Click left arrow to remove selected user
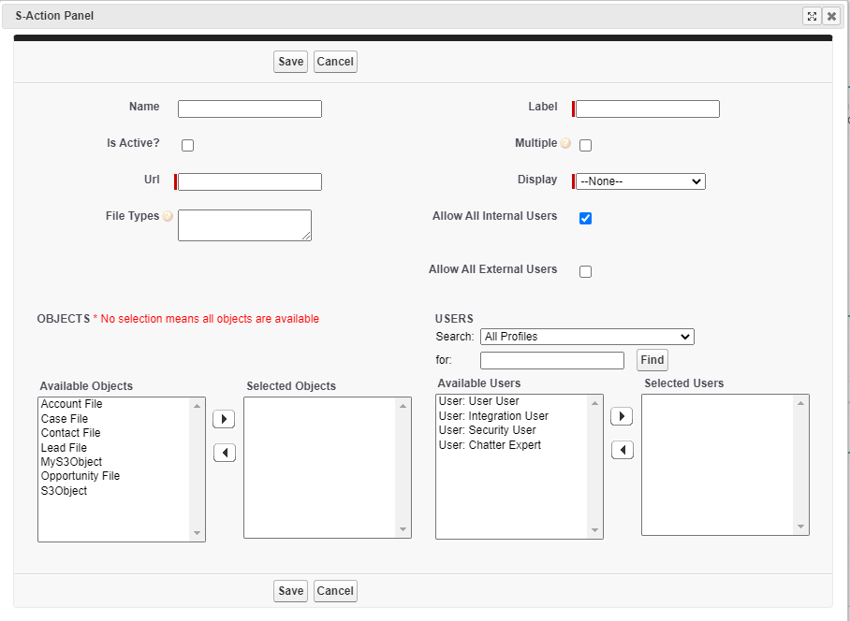The height and width of the screenshot is (621, 850). pos(622,450)
